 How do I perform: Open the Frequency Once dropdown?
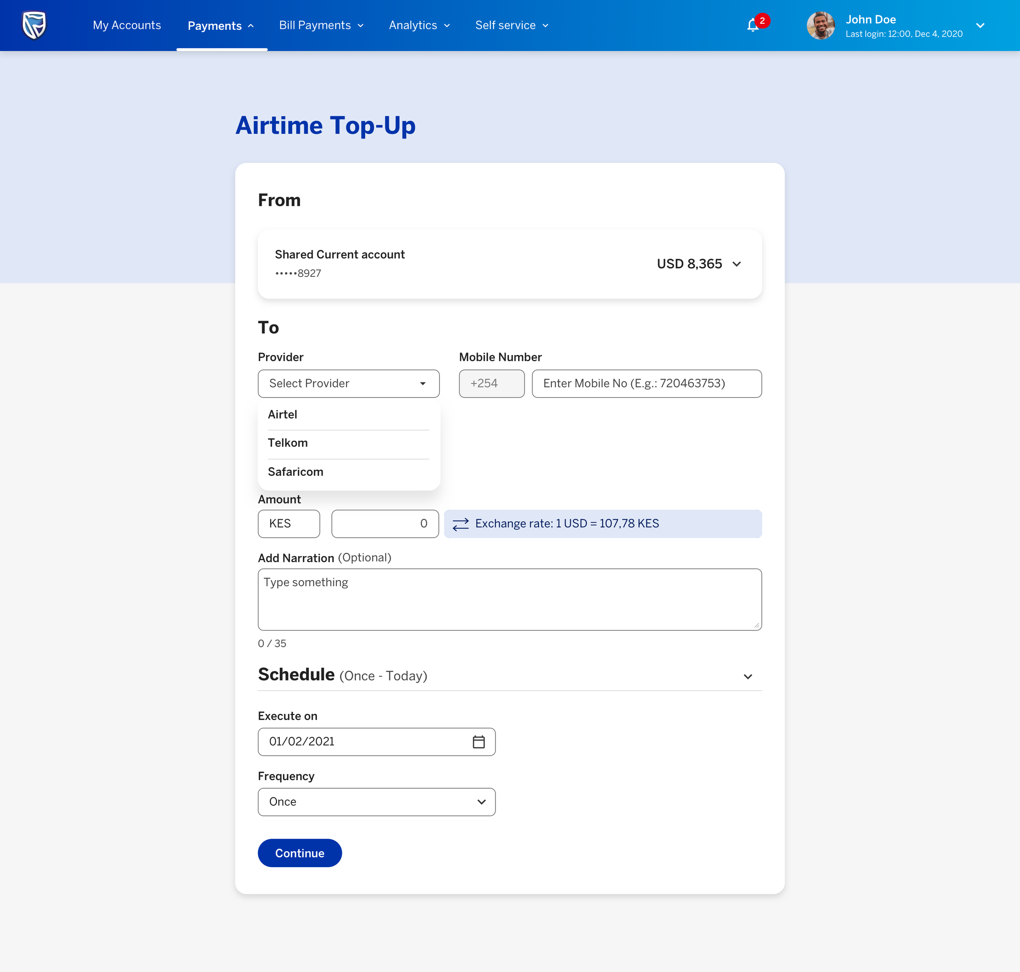(x=377, y=802)
